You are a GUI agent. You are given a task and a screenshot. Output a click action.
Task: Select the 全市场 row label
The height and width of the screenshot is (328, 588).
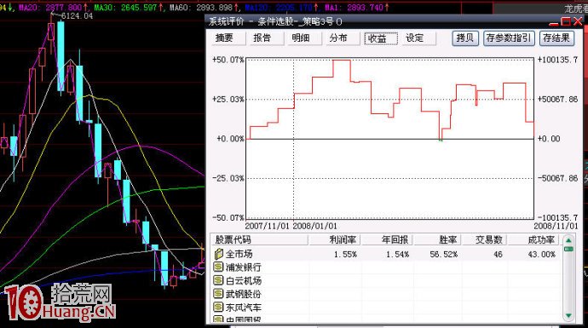[239, 255]
